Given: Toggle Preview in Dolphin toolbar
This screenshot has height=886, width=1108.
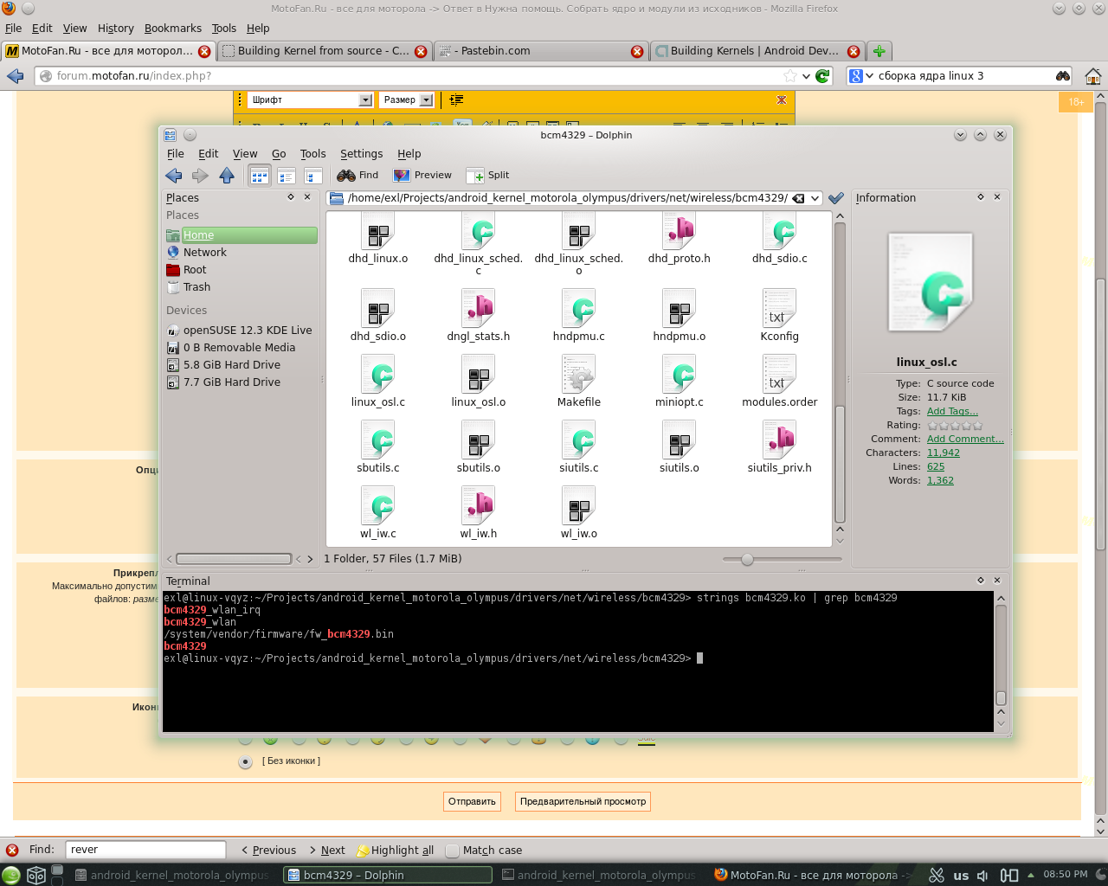Looking at the screenshot, I should [422, 175].
